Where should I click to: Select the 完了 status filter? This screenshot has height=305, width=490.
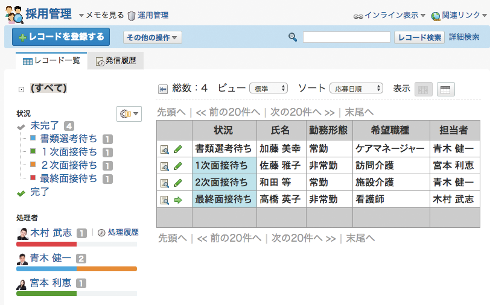(40, 192)
